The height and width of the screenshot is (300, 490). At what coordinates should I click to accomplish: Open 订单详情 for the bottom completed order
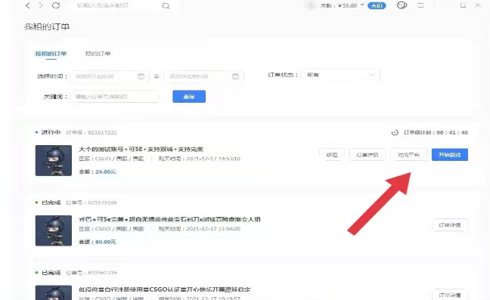450,295
